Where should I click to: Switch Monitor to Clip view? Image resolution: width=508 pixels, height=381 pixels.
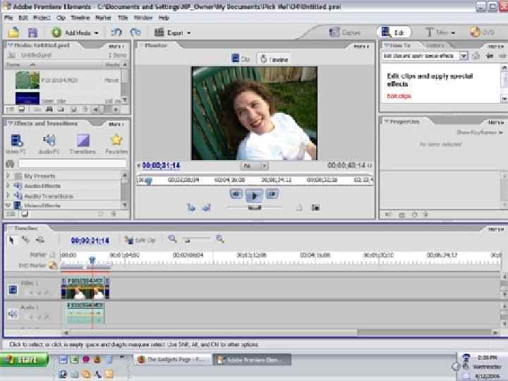click(x=241, y=60)
